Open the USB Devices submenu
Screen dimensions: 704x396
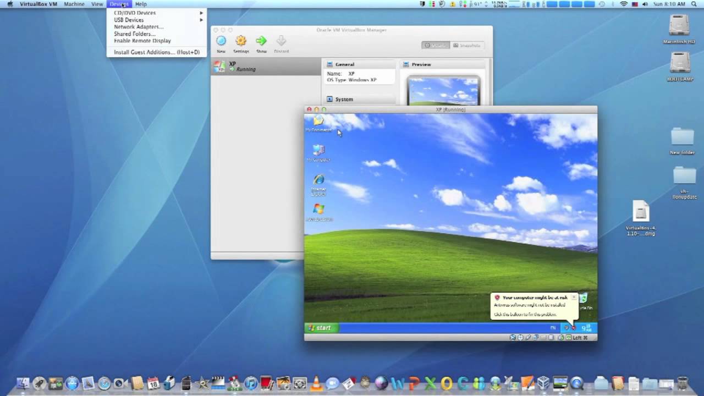(x=157, y=20)
